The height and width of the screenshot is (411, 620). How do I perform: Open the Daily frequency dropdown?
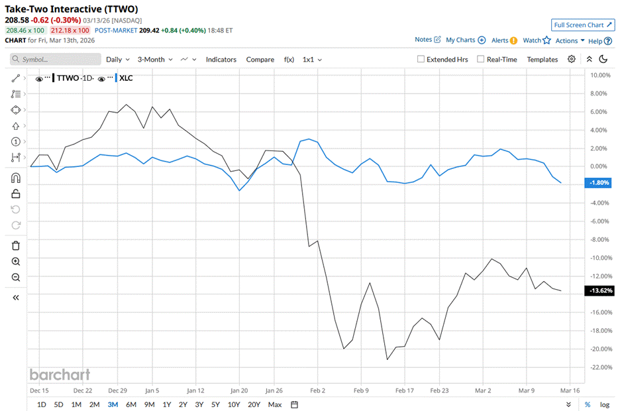tap(117, 59)
